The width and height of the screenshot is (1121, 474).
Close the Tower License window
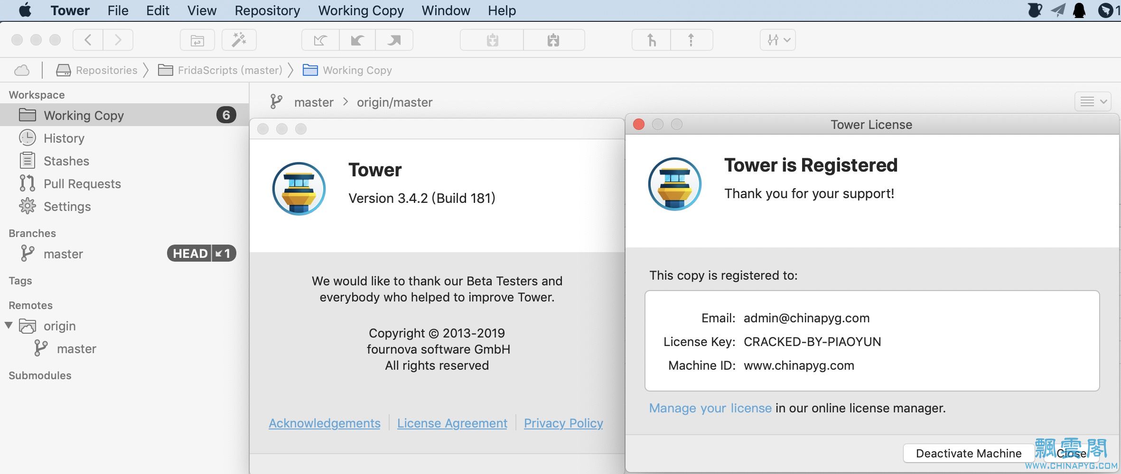coord(639,124)
